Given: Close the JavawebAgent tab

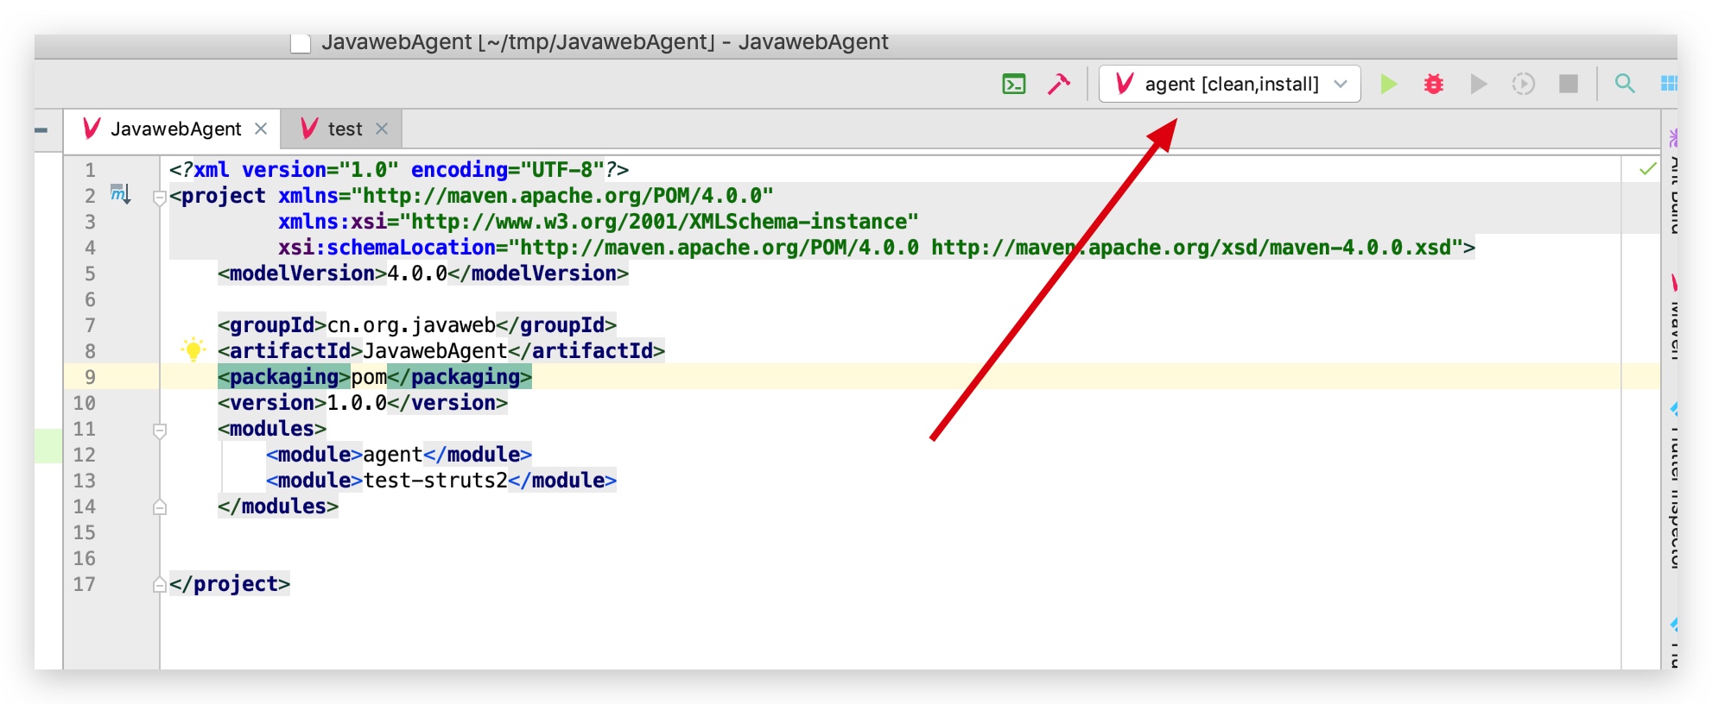Looking at the screenshot, I should pos(261,129).
